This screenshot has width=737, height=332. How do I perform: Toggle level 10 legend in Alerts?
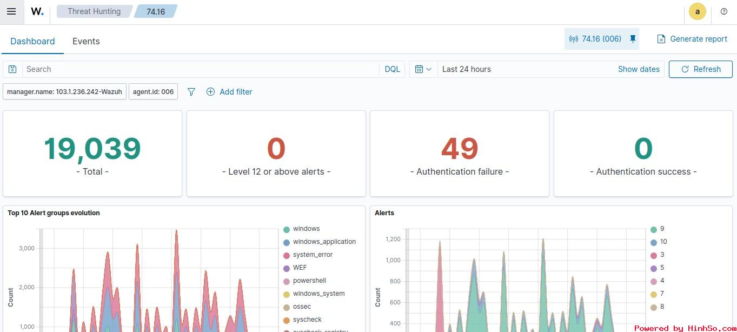[659, 242]
